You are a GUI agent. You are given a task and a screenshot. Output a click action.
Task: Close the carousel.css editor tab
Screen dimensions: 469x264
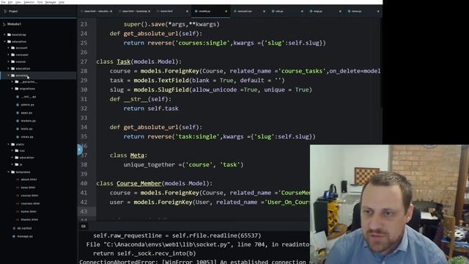click(x=264, y=12)
